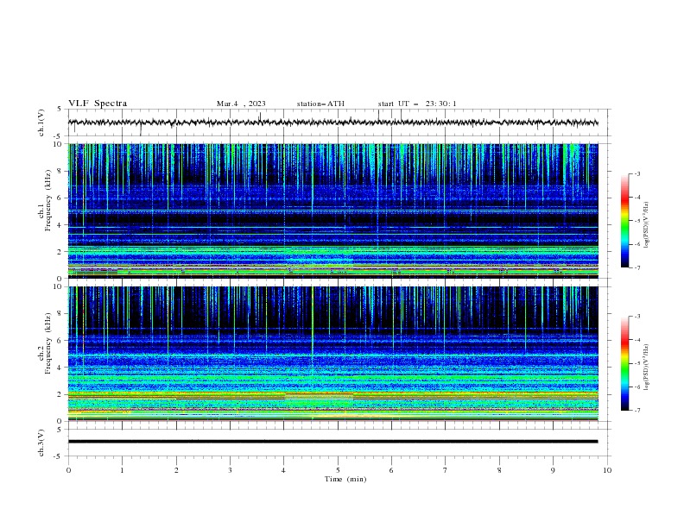
Task: Click the ch.1 voltage waveform trace
Action: point(332,123)
